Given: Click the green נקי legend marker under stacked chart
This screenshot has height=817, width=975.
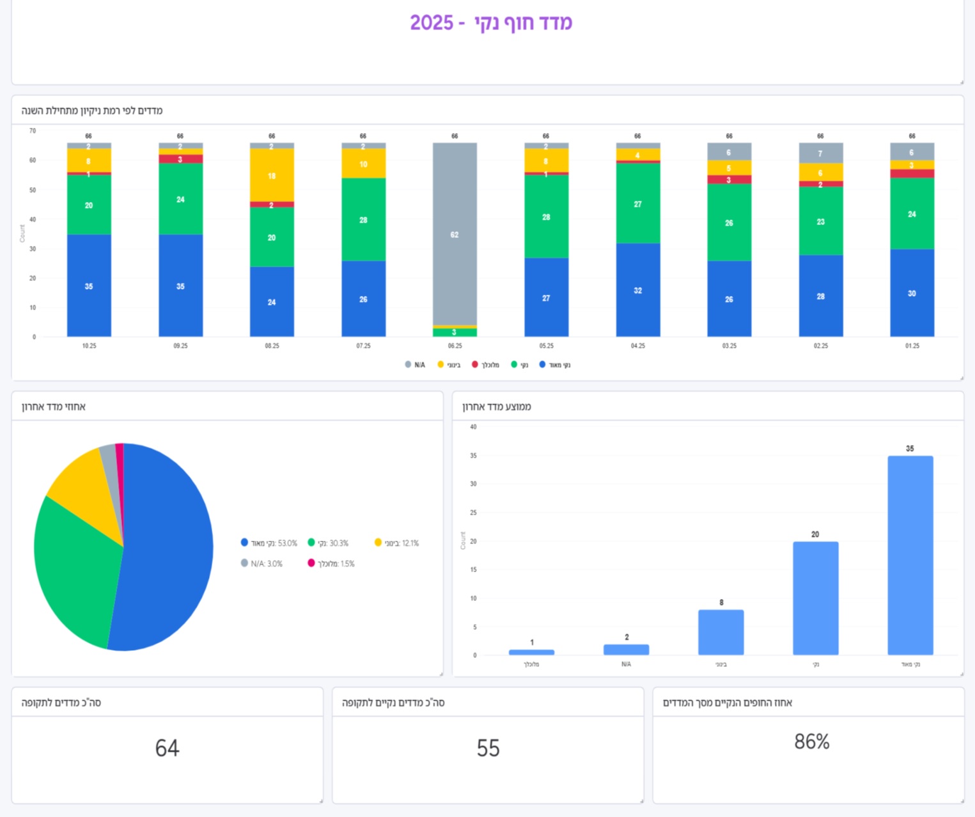Looking at the screenshot, I should tap(514, 364).
